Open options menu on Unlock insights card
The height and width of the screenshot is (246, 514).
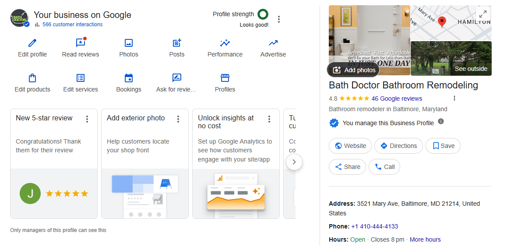pos(269,119)
